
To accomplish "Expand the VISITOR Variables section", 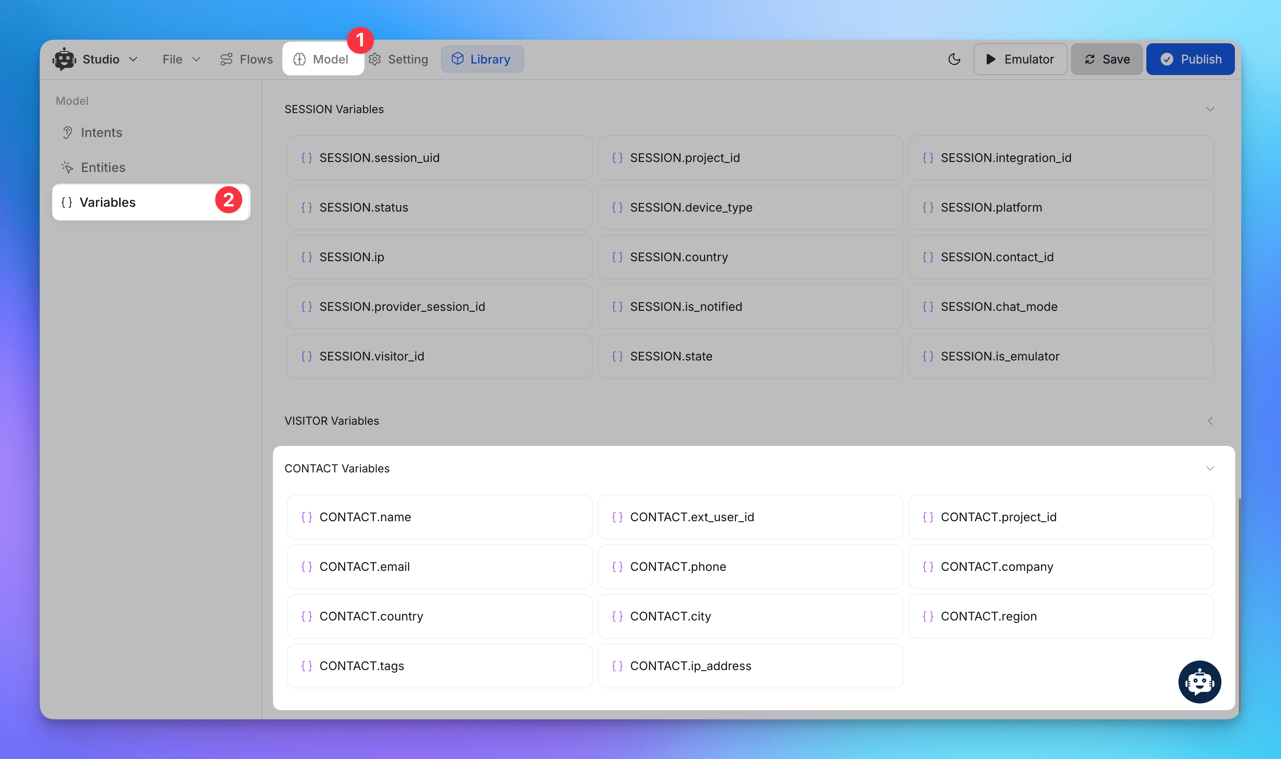I will (x=1210, y=421).
